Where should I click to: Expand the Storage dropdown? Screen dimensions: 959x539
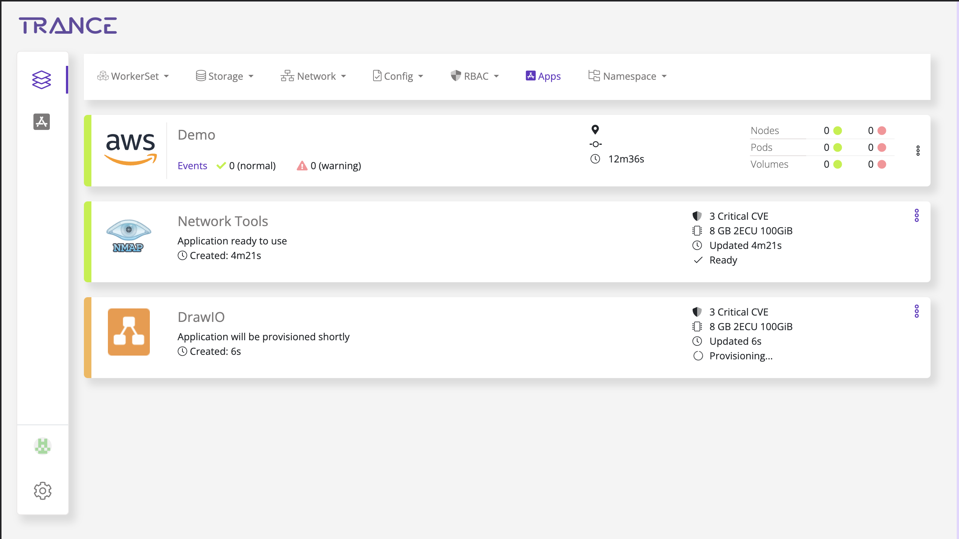[225, 76]
